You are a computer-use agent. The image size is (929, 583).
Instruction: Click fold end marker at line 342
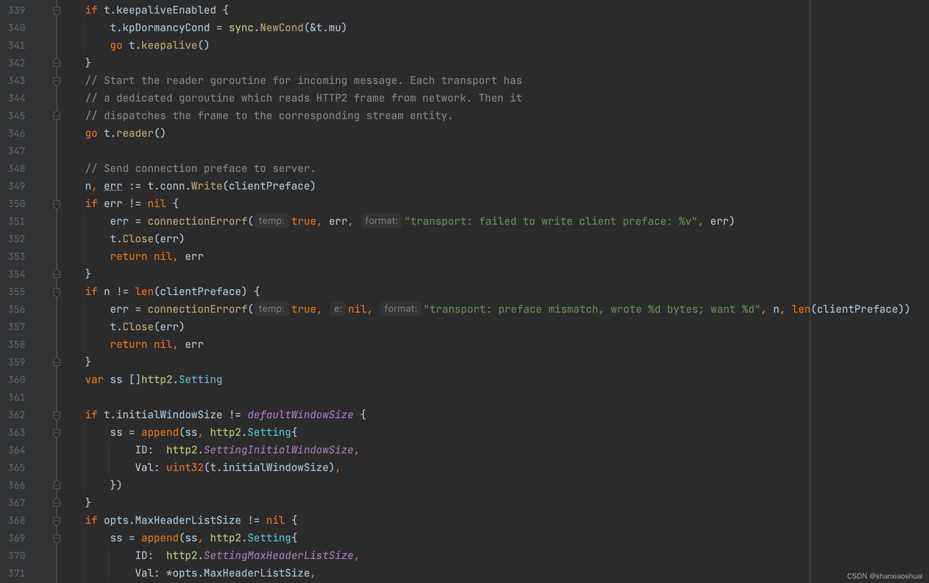coord(57,63)
